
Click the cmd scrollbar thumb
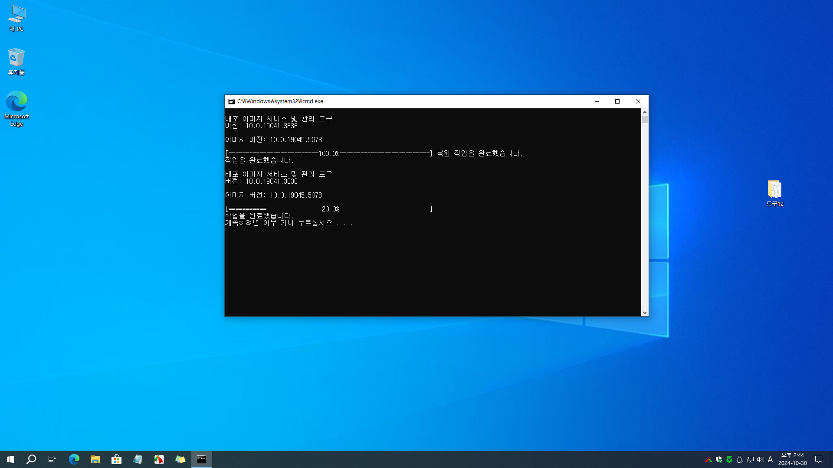pyautogui.click(x=645, y=120)
